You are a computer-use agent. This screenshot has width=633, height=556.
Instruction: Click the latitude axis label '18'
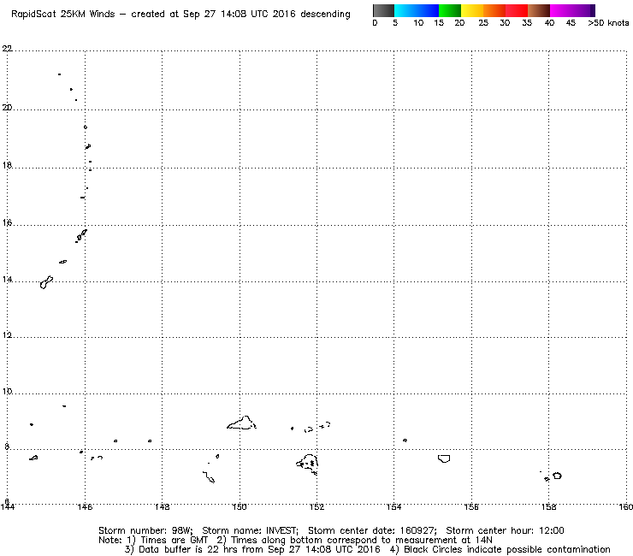click(x=7, y=165)
